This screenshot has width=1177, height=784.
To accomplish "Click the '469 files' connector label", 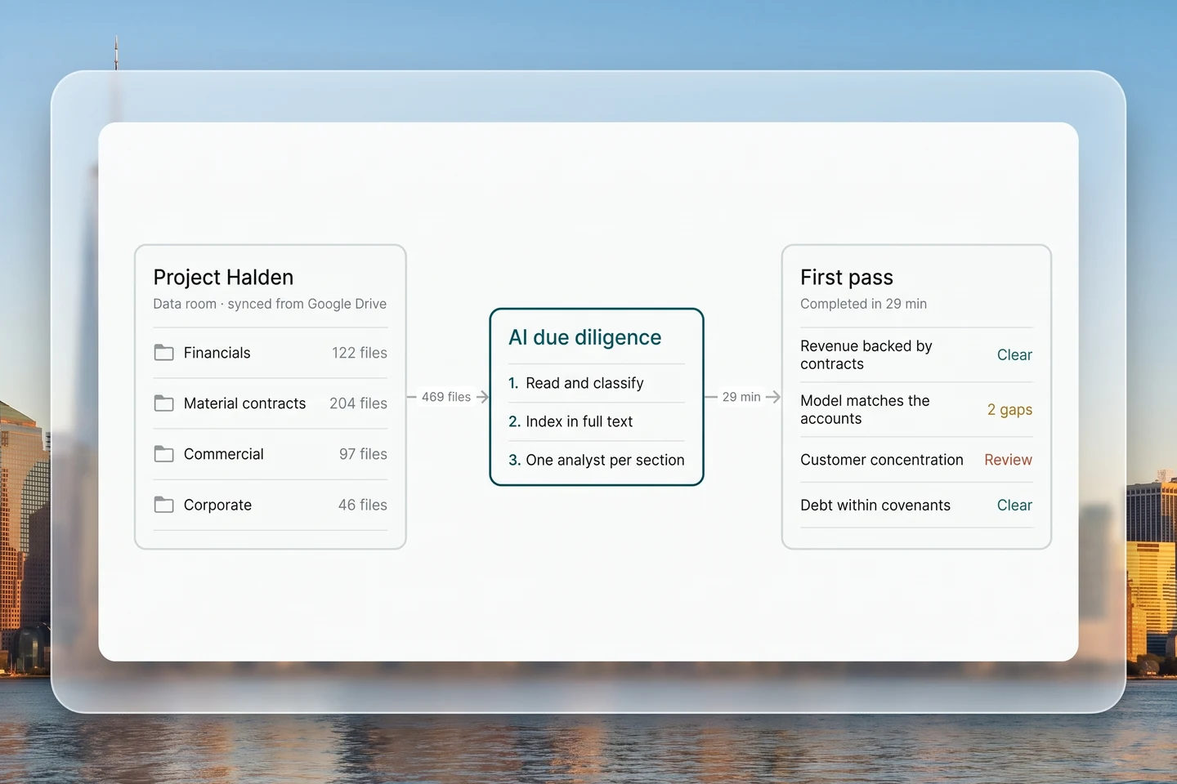I will 446,397.
